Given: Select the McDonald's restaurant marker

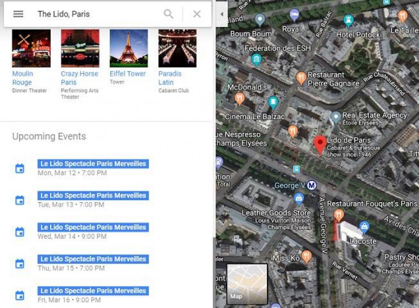Looking at the screenshot, I should [239, 99].
